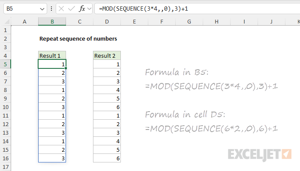This screenshot has width=300, height=171.
Task: Select row 5 header
Action: click(5, 64)
